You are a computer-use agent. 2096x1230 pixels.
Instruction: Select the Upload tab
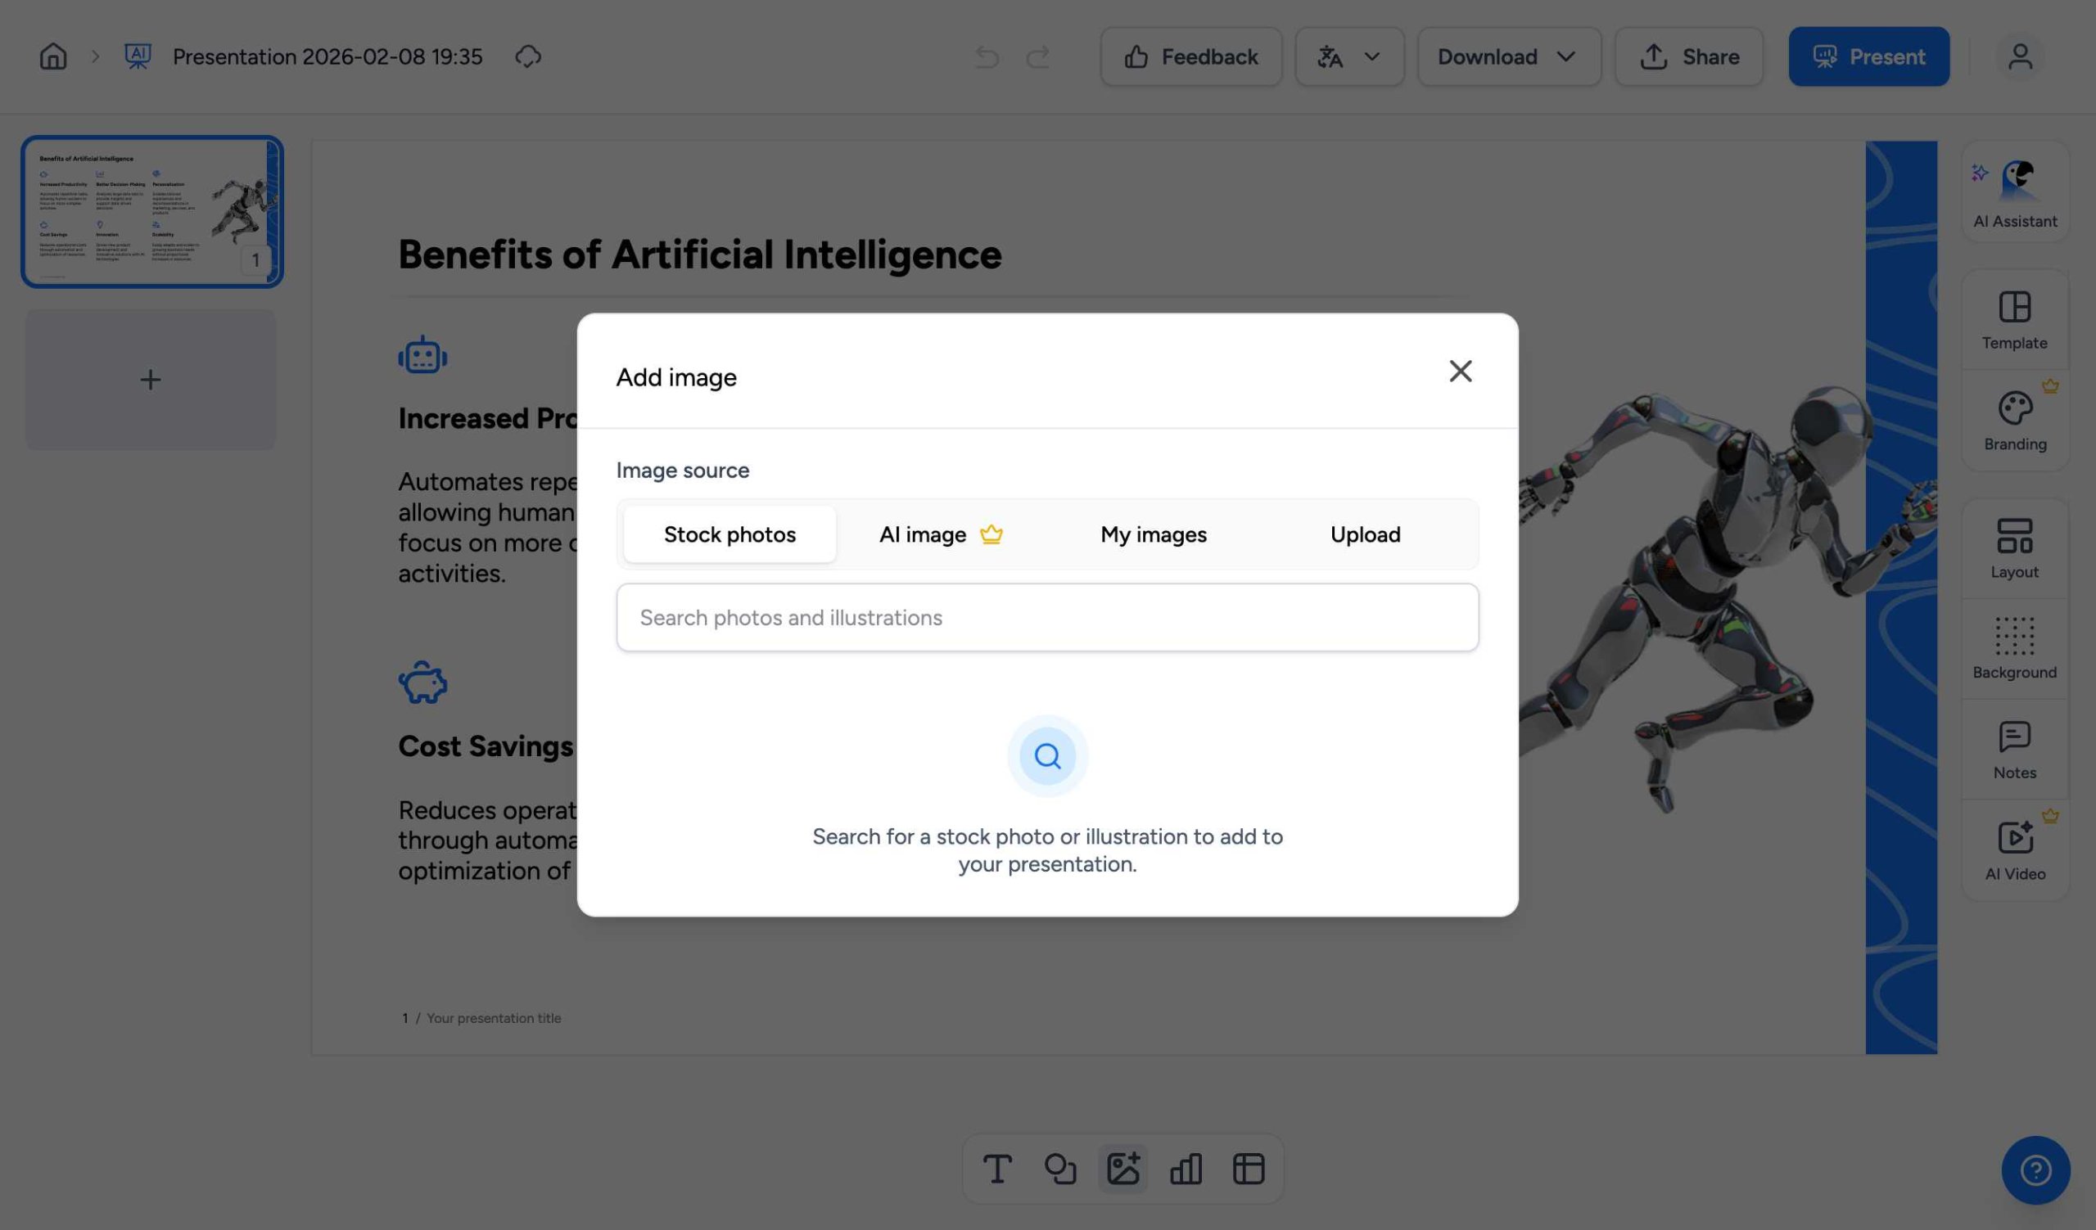[1365, 534]
